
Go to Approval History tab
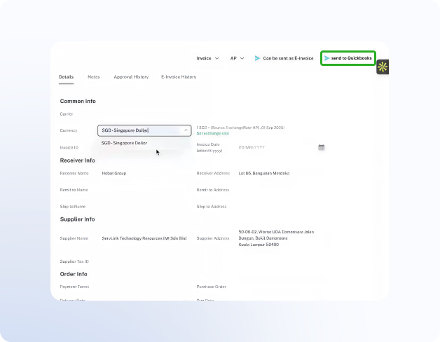tap(131, 77)
